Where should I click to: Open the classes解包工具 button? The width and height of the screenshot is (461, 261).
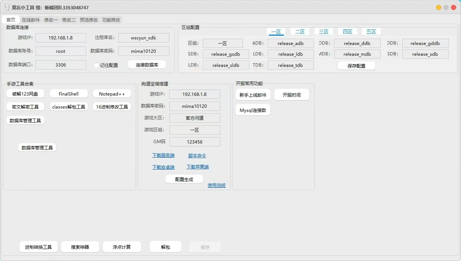point(68,107)
